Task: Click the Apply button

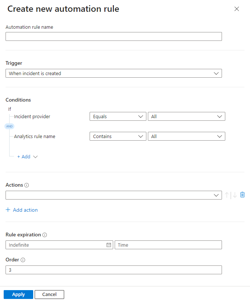Action: pos(18,294)
